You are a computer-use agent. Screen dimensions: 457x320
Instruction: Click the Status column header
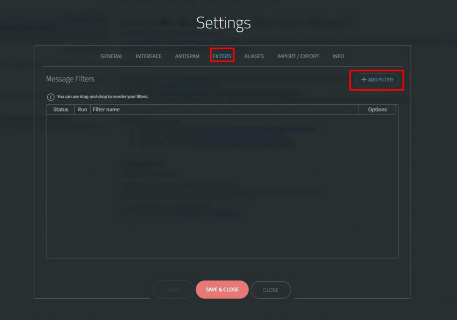click(x=61, y=109)
